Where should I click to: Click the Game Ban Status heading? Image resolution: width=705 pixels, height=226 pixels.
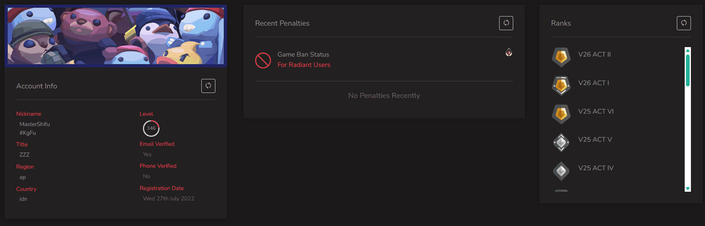click(x=303, y=55)
